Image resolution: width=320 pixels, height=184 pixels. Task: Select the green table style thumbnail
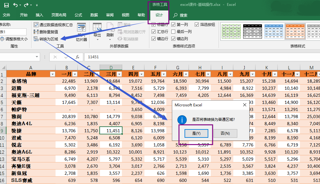pyautogui.click(x=231, y=31)
